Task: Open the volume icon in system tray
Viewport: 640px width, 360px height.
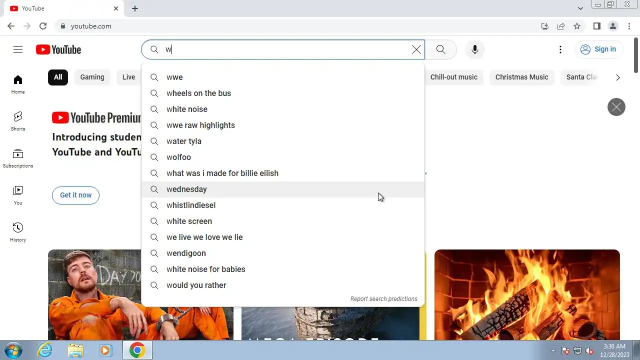Action: (x=589, y=350)
